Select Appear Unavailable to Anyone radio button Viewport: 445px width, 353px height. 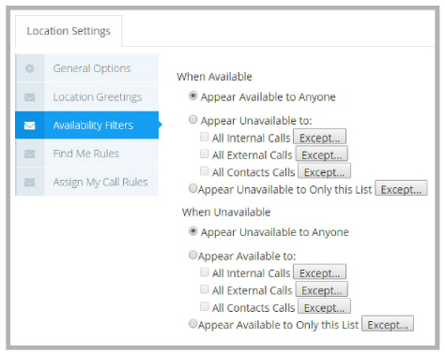[x=193, y=231]
